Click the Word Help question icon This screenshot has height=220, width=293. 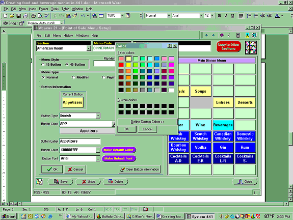click(x=128, y=16)
